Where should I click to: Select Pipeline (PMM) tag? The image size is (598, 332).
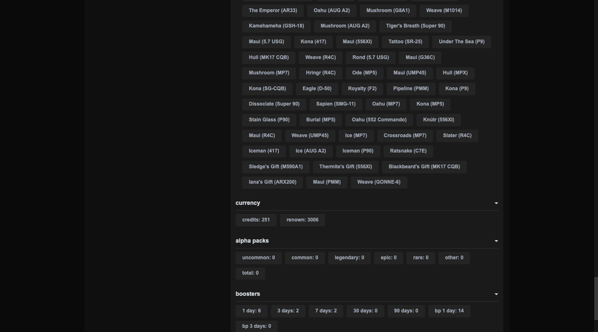(x=411, y=88)
